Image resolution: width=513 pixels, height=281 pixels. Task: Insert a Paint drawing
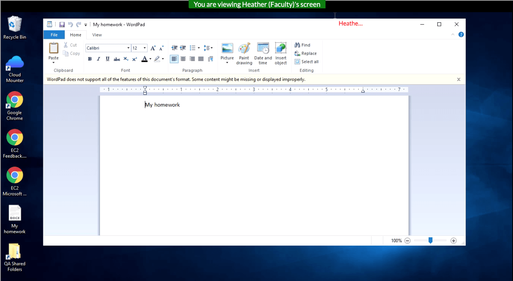point(244,54)
